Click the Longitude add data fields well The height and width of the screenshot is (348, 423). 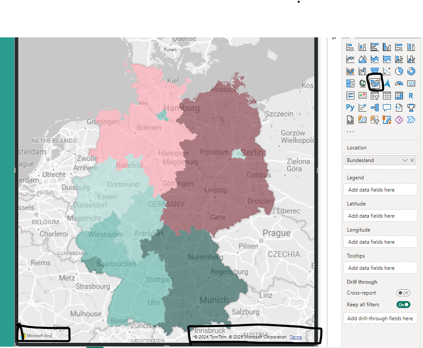click(380, 242)
